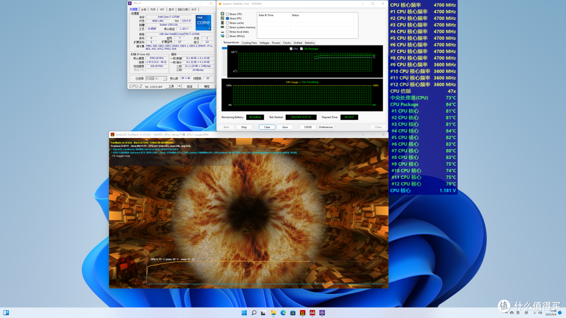566x318 pixels.
Task: Click the CPU-Z 确定 button
Action: click(x=207, y=86)
